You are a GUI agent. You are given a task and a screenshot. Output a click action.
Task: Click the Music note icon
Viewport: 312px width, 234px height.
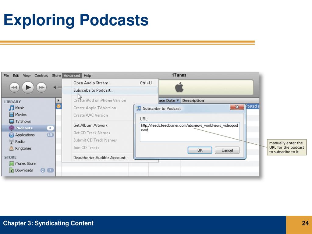pyautogui.click(x=11, y=108)
